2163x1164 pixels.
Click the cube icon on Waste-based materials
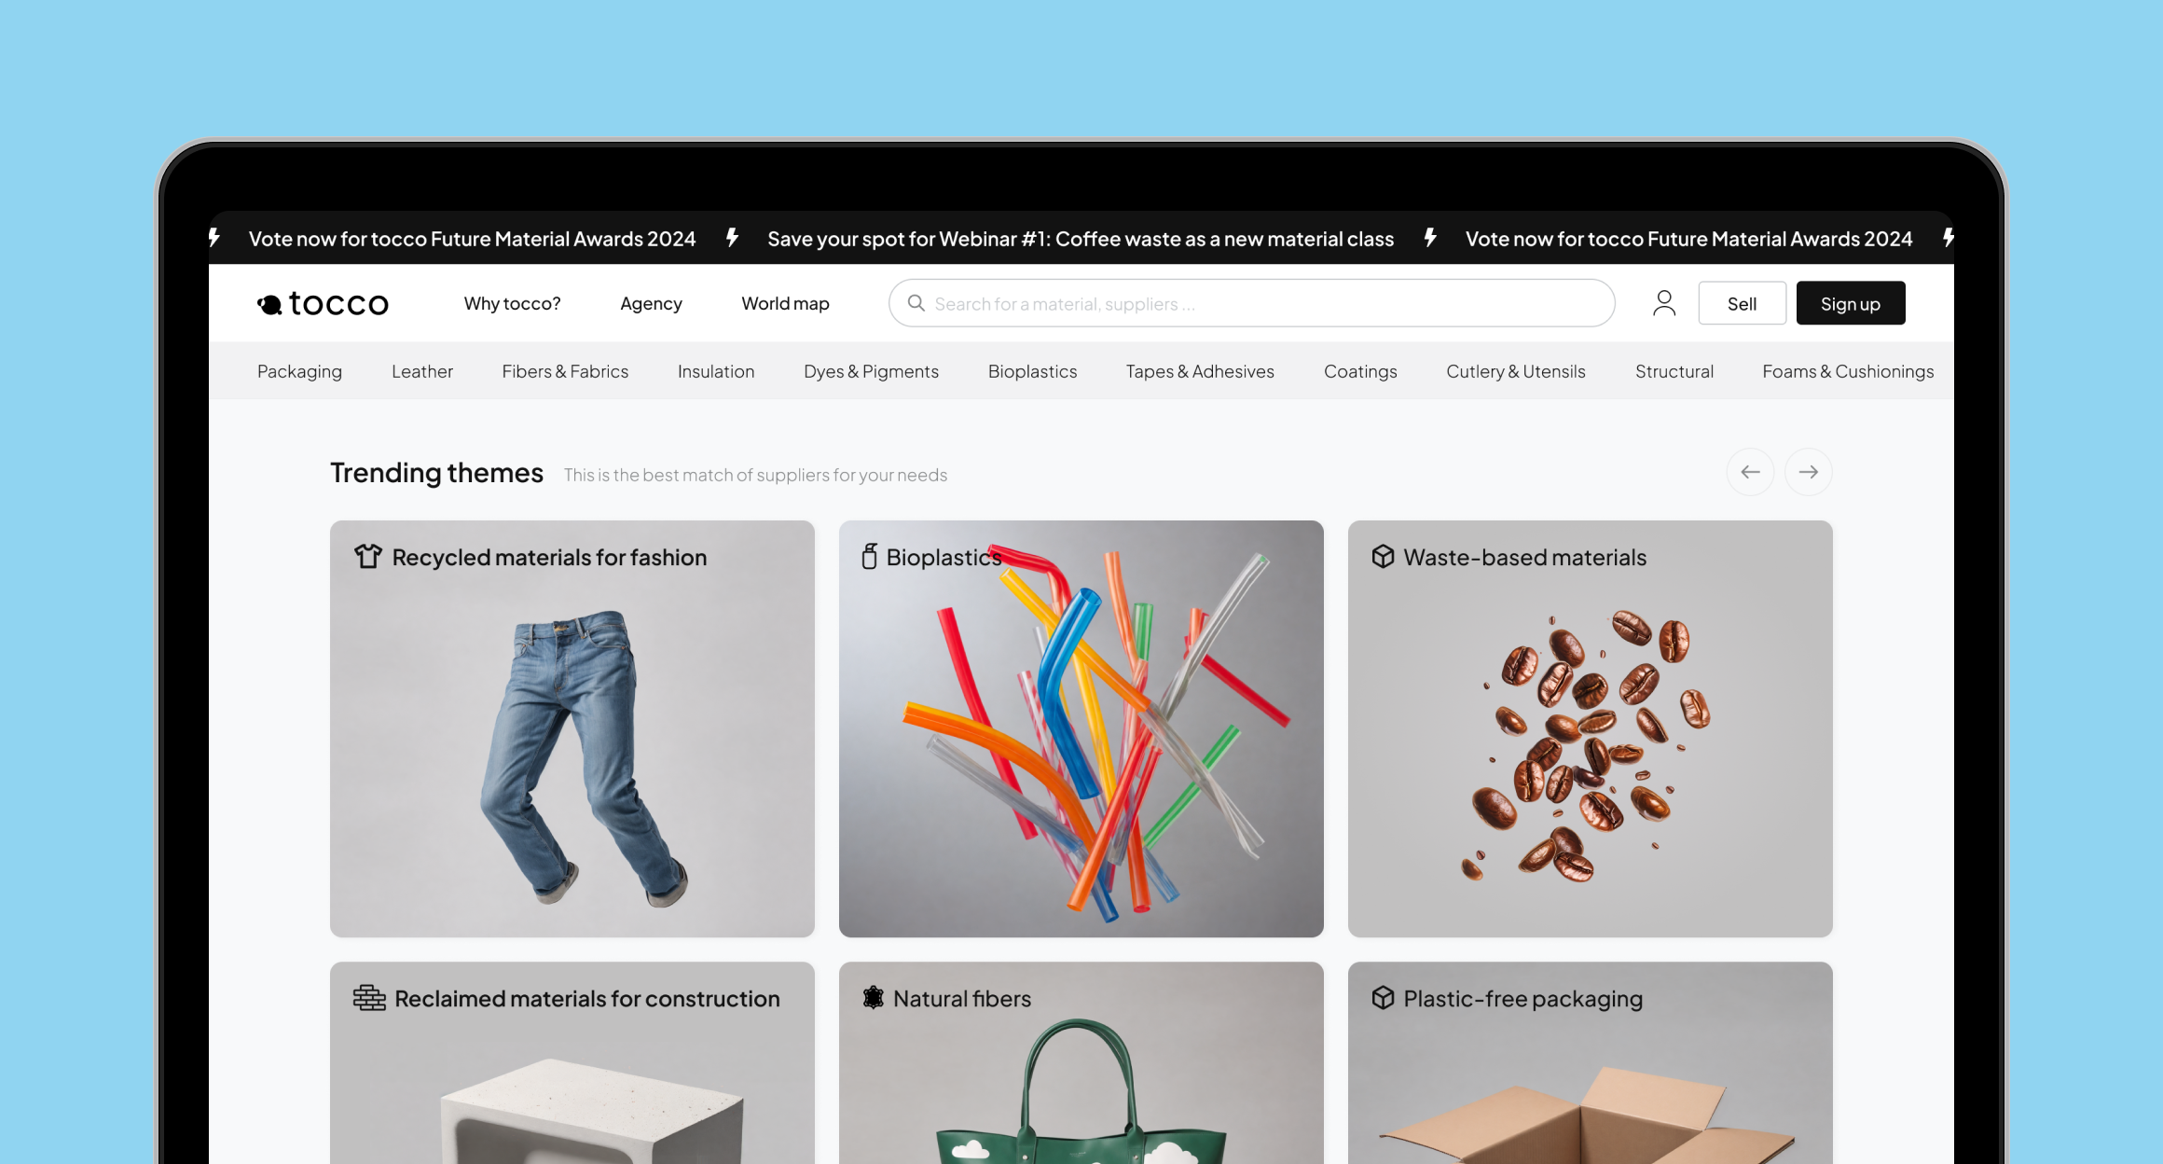(x=1383, y=557)
